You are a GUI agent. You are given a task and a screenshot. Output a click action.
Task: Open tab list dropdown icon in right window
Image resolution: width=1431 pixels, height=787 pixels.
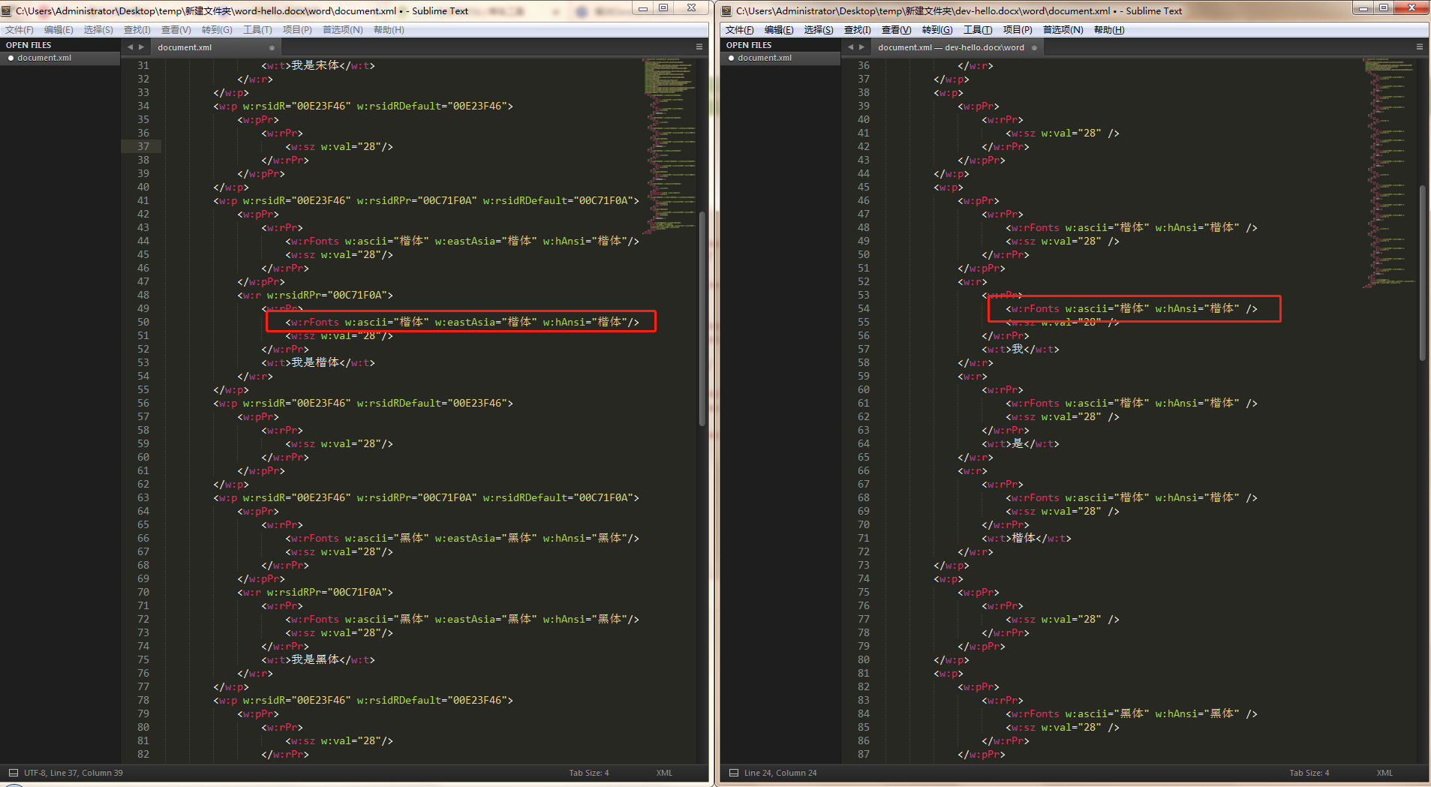tap(1420, 47)
